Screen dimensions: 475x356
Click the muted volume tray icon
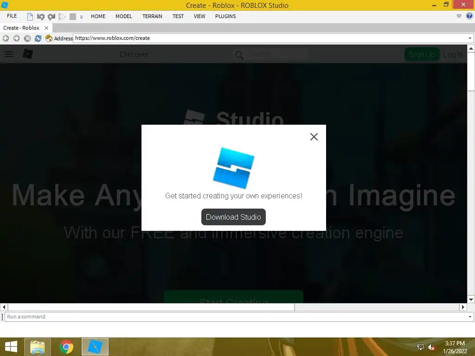click(x=431, y=347)
